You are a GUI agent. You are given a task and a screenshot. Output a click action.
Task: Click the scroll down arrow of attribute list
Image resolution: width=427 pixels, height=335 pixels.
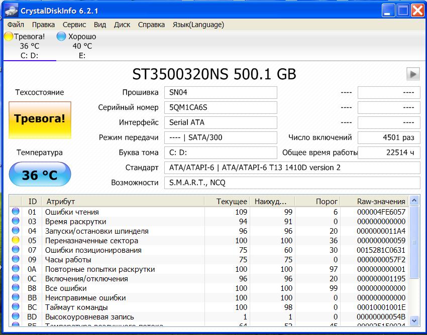point(414,320)
